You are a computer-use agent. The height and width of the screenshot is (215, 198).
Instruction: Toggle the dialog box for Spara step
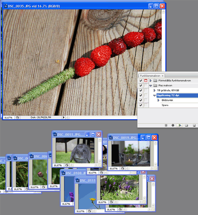point(146,105)
